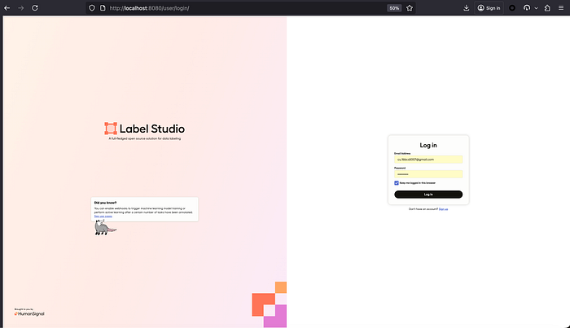
Task: Click the Password field
Action: pyautogui.click(x=428, y=174)
